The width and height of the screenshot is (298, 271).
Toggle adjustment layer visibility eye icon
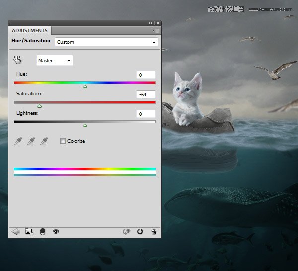pos(56,231)
